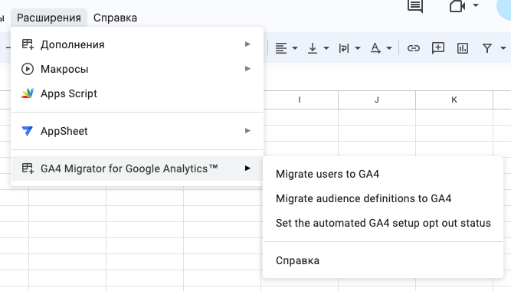Expand Дополнения submenu arrow
Image resolution: width=511 pixels, height=291 pixels.
tap(247, 44)
